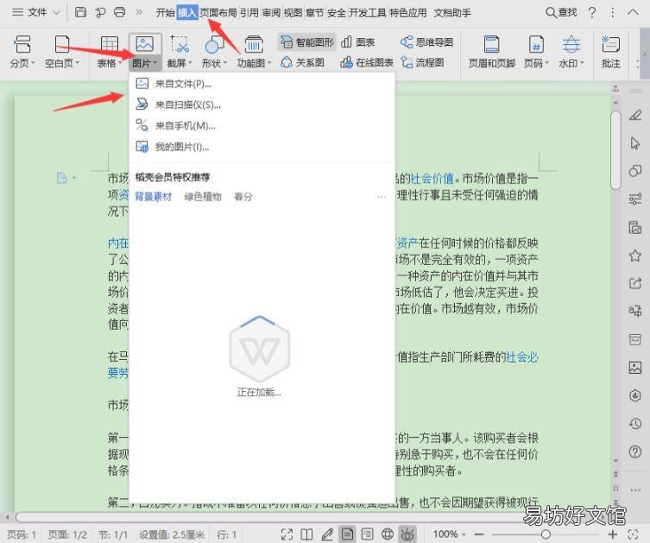Collapse the ribbon with the up chevron

pos(633,12)
